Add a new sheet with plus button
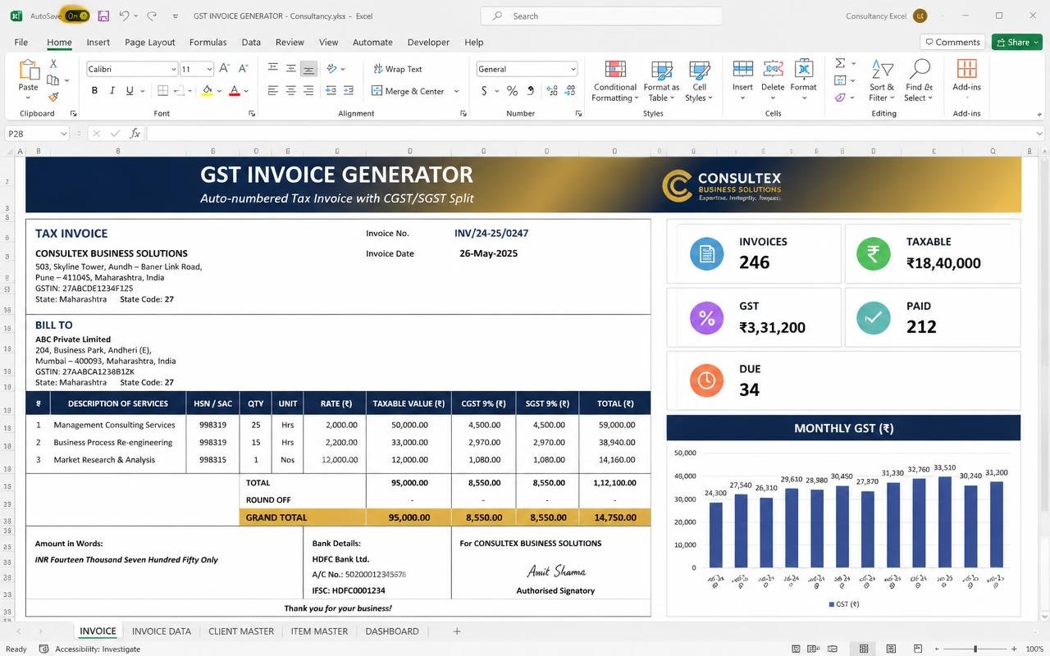Screen dimensions: 1050x656 point(457,631)
